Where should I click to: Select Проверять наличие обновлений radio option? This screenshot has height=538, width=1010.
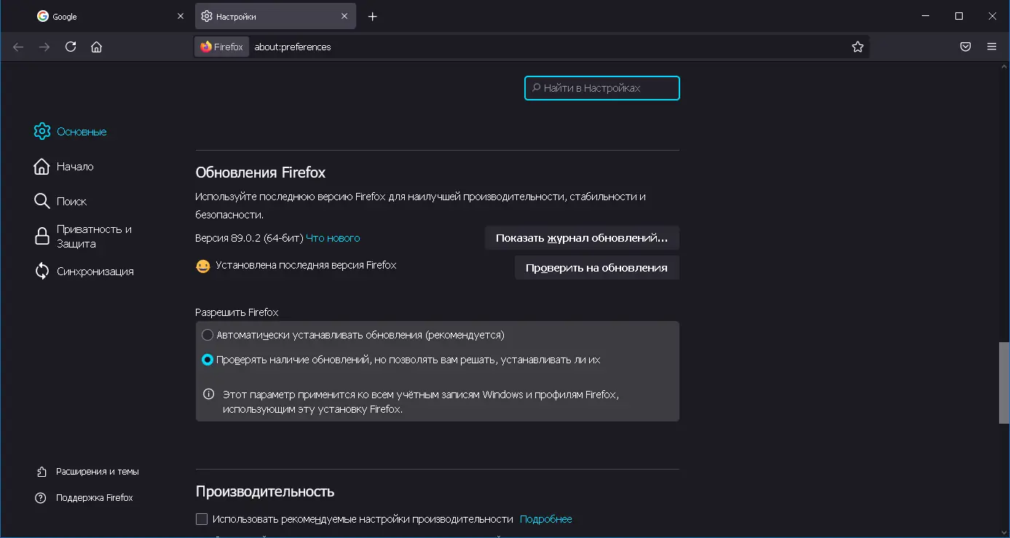[208, 360]
